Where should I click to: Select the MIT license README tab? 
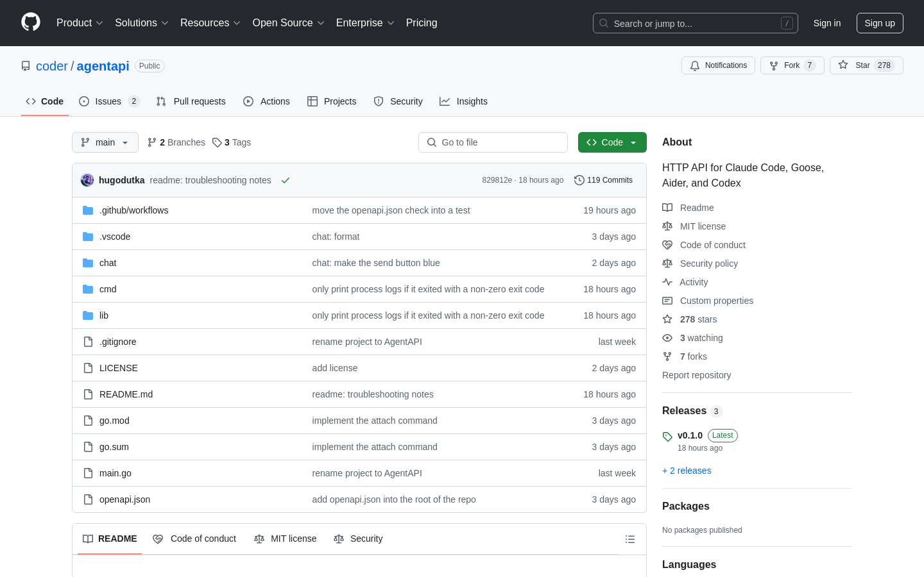click(286, 539)
